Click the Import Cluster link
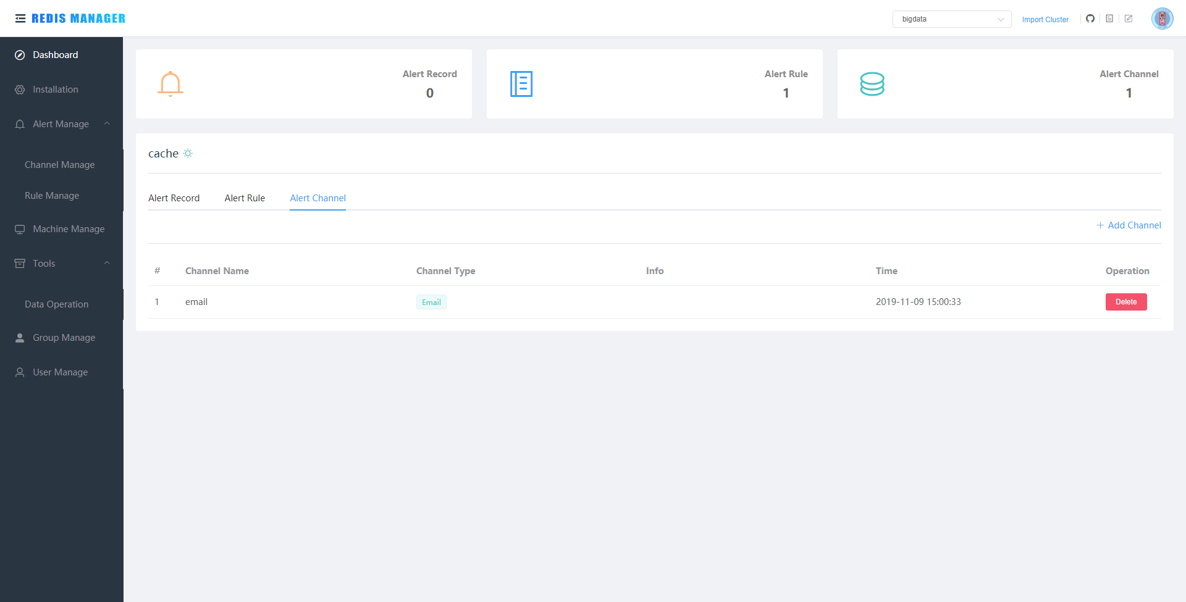This screenshot has width=1186, height=602. point(1045,19)
